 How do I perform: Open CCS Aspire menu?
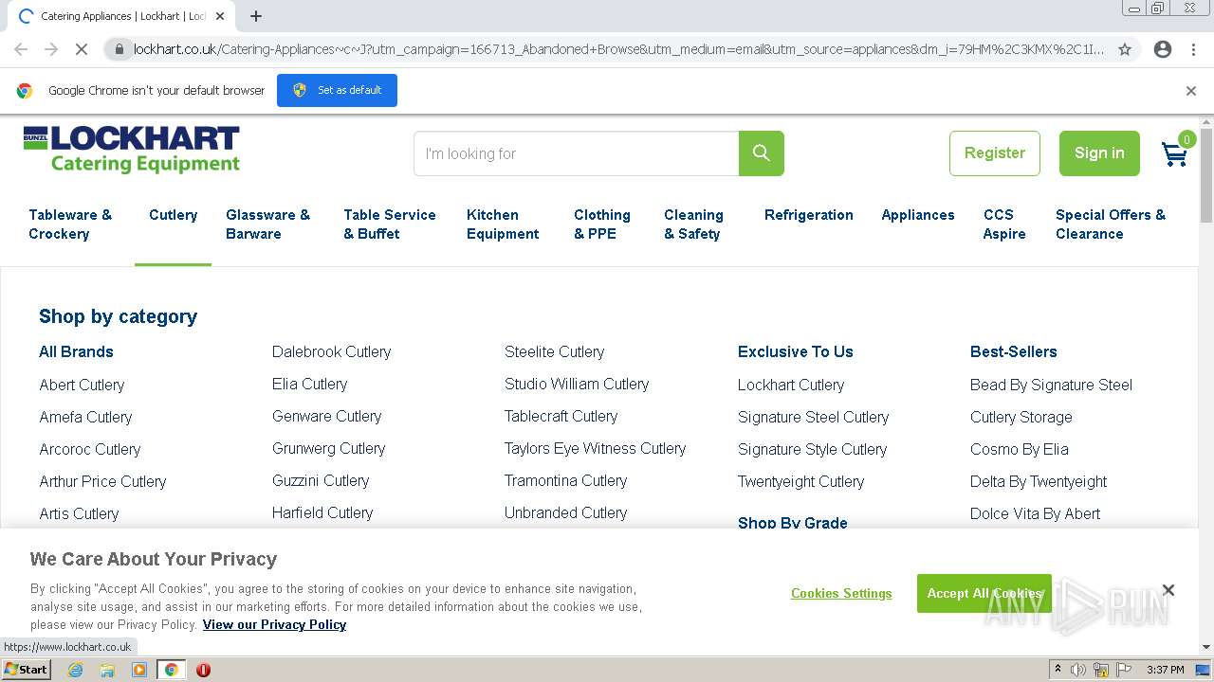coord(1004,224)
